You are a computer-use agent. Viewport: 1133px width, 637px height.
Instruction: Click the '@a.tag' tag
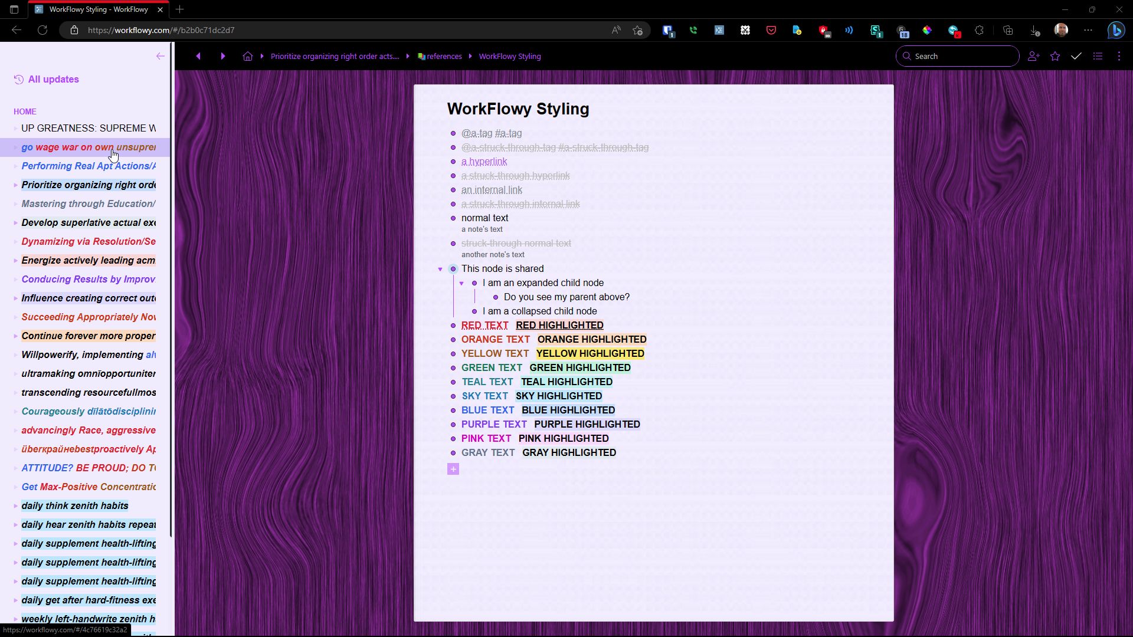coord(477,133)
